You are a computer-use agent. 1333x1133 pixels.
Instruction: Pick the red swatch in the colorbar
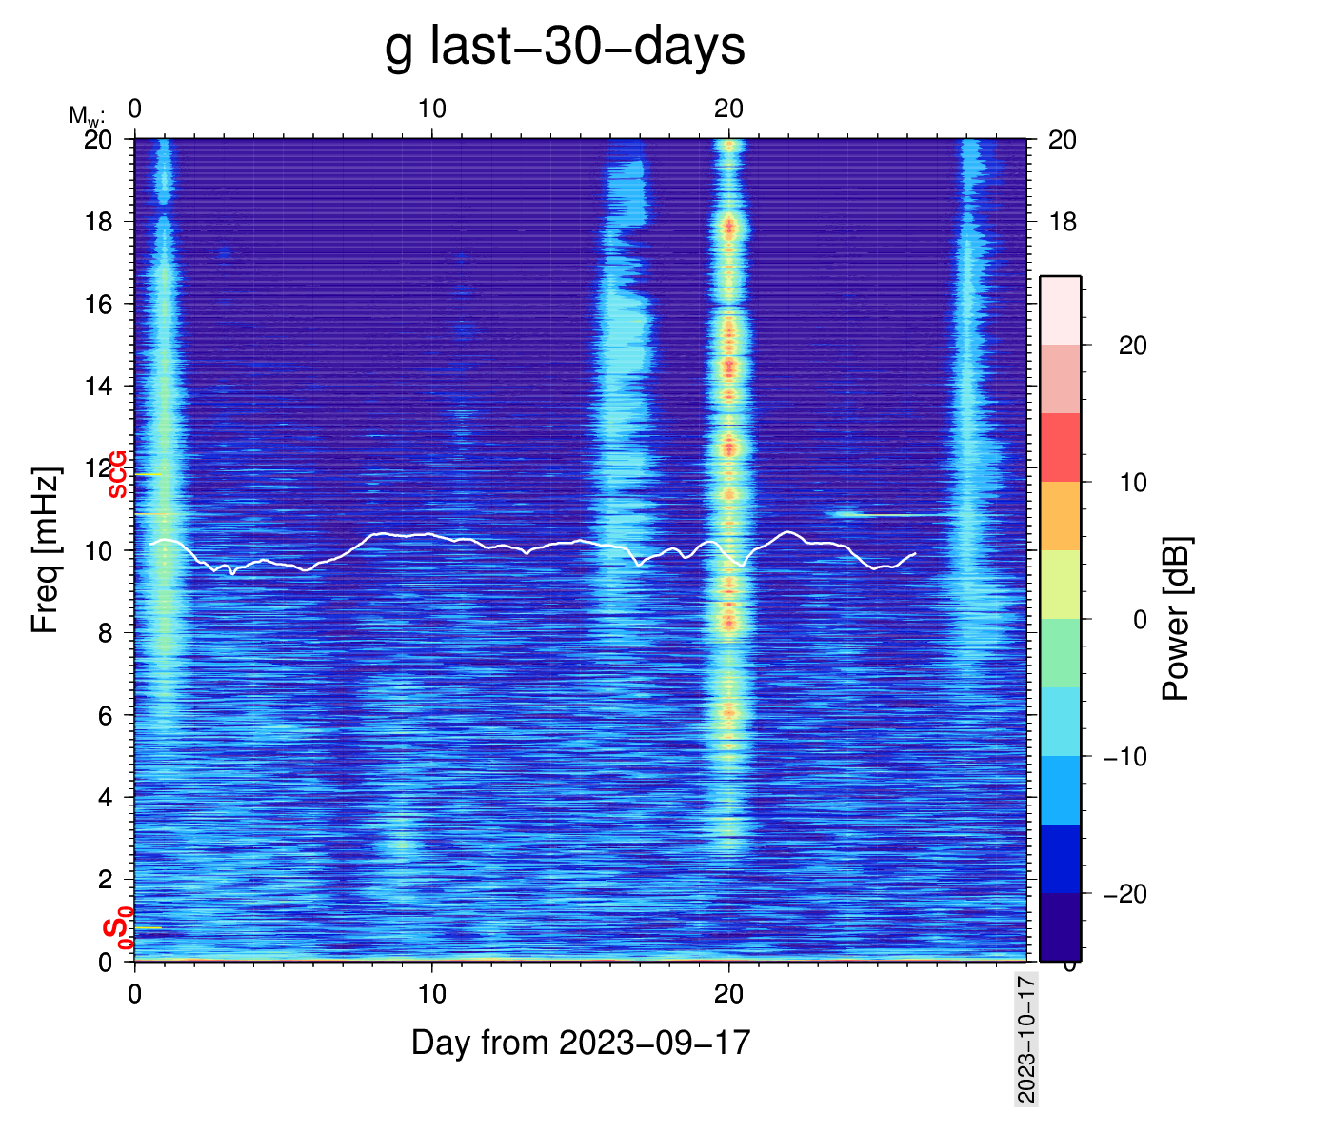pos(1060,447)
